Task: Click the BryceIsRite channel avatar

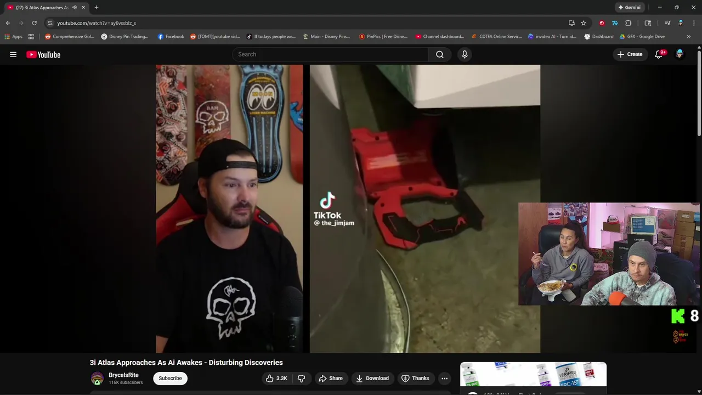Action: point(97,378)
